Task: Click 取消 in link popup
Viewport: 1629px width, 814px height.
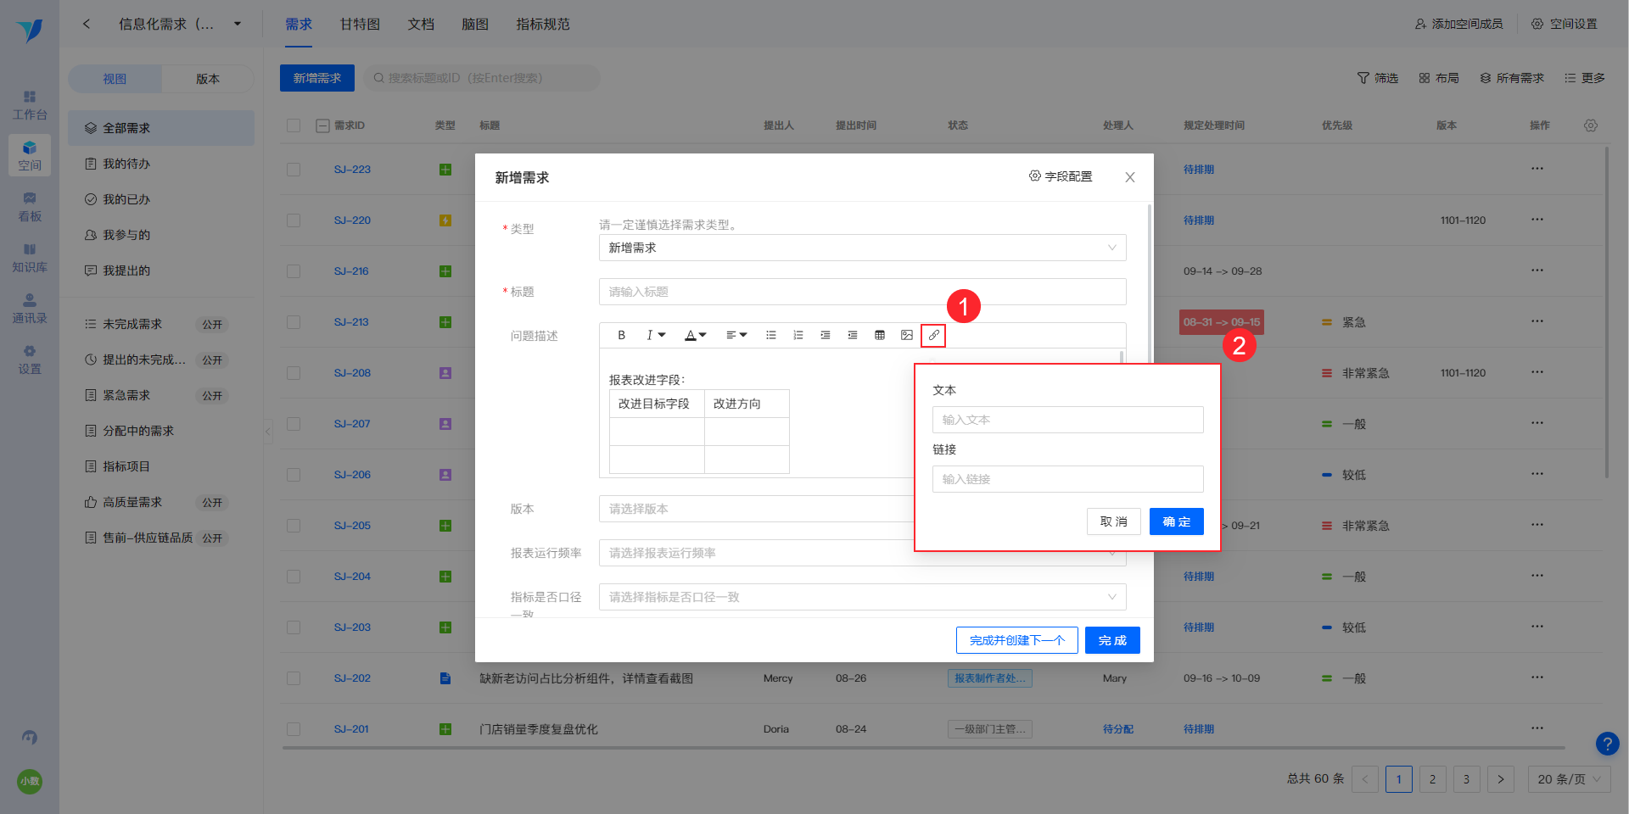Action: [1114, 521]
